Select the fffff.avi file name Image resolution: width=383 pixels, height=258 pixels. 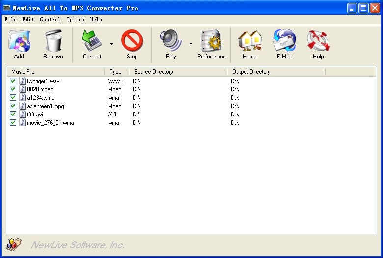pos(35,114)
